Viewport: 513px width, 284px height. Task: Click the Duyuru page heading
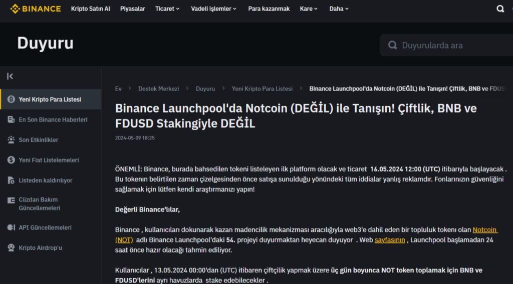click(x=45, y=43)
